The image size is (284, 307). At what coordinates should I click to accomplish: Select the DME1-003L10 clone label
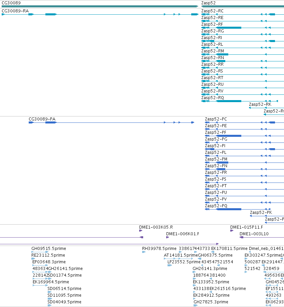click(254, 234)
